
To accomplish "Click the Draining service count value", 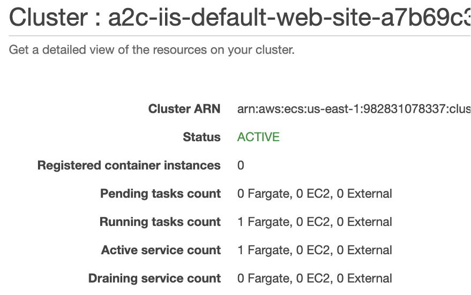I will (315, 278).
